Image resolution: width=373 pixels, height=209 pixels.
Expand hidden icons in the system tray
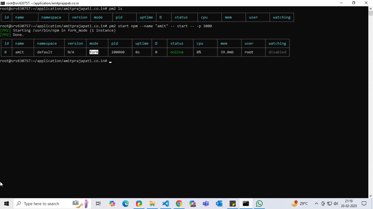point(316,204)
